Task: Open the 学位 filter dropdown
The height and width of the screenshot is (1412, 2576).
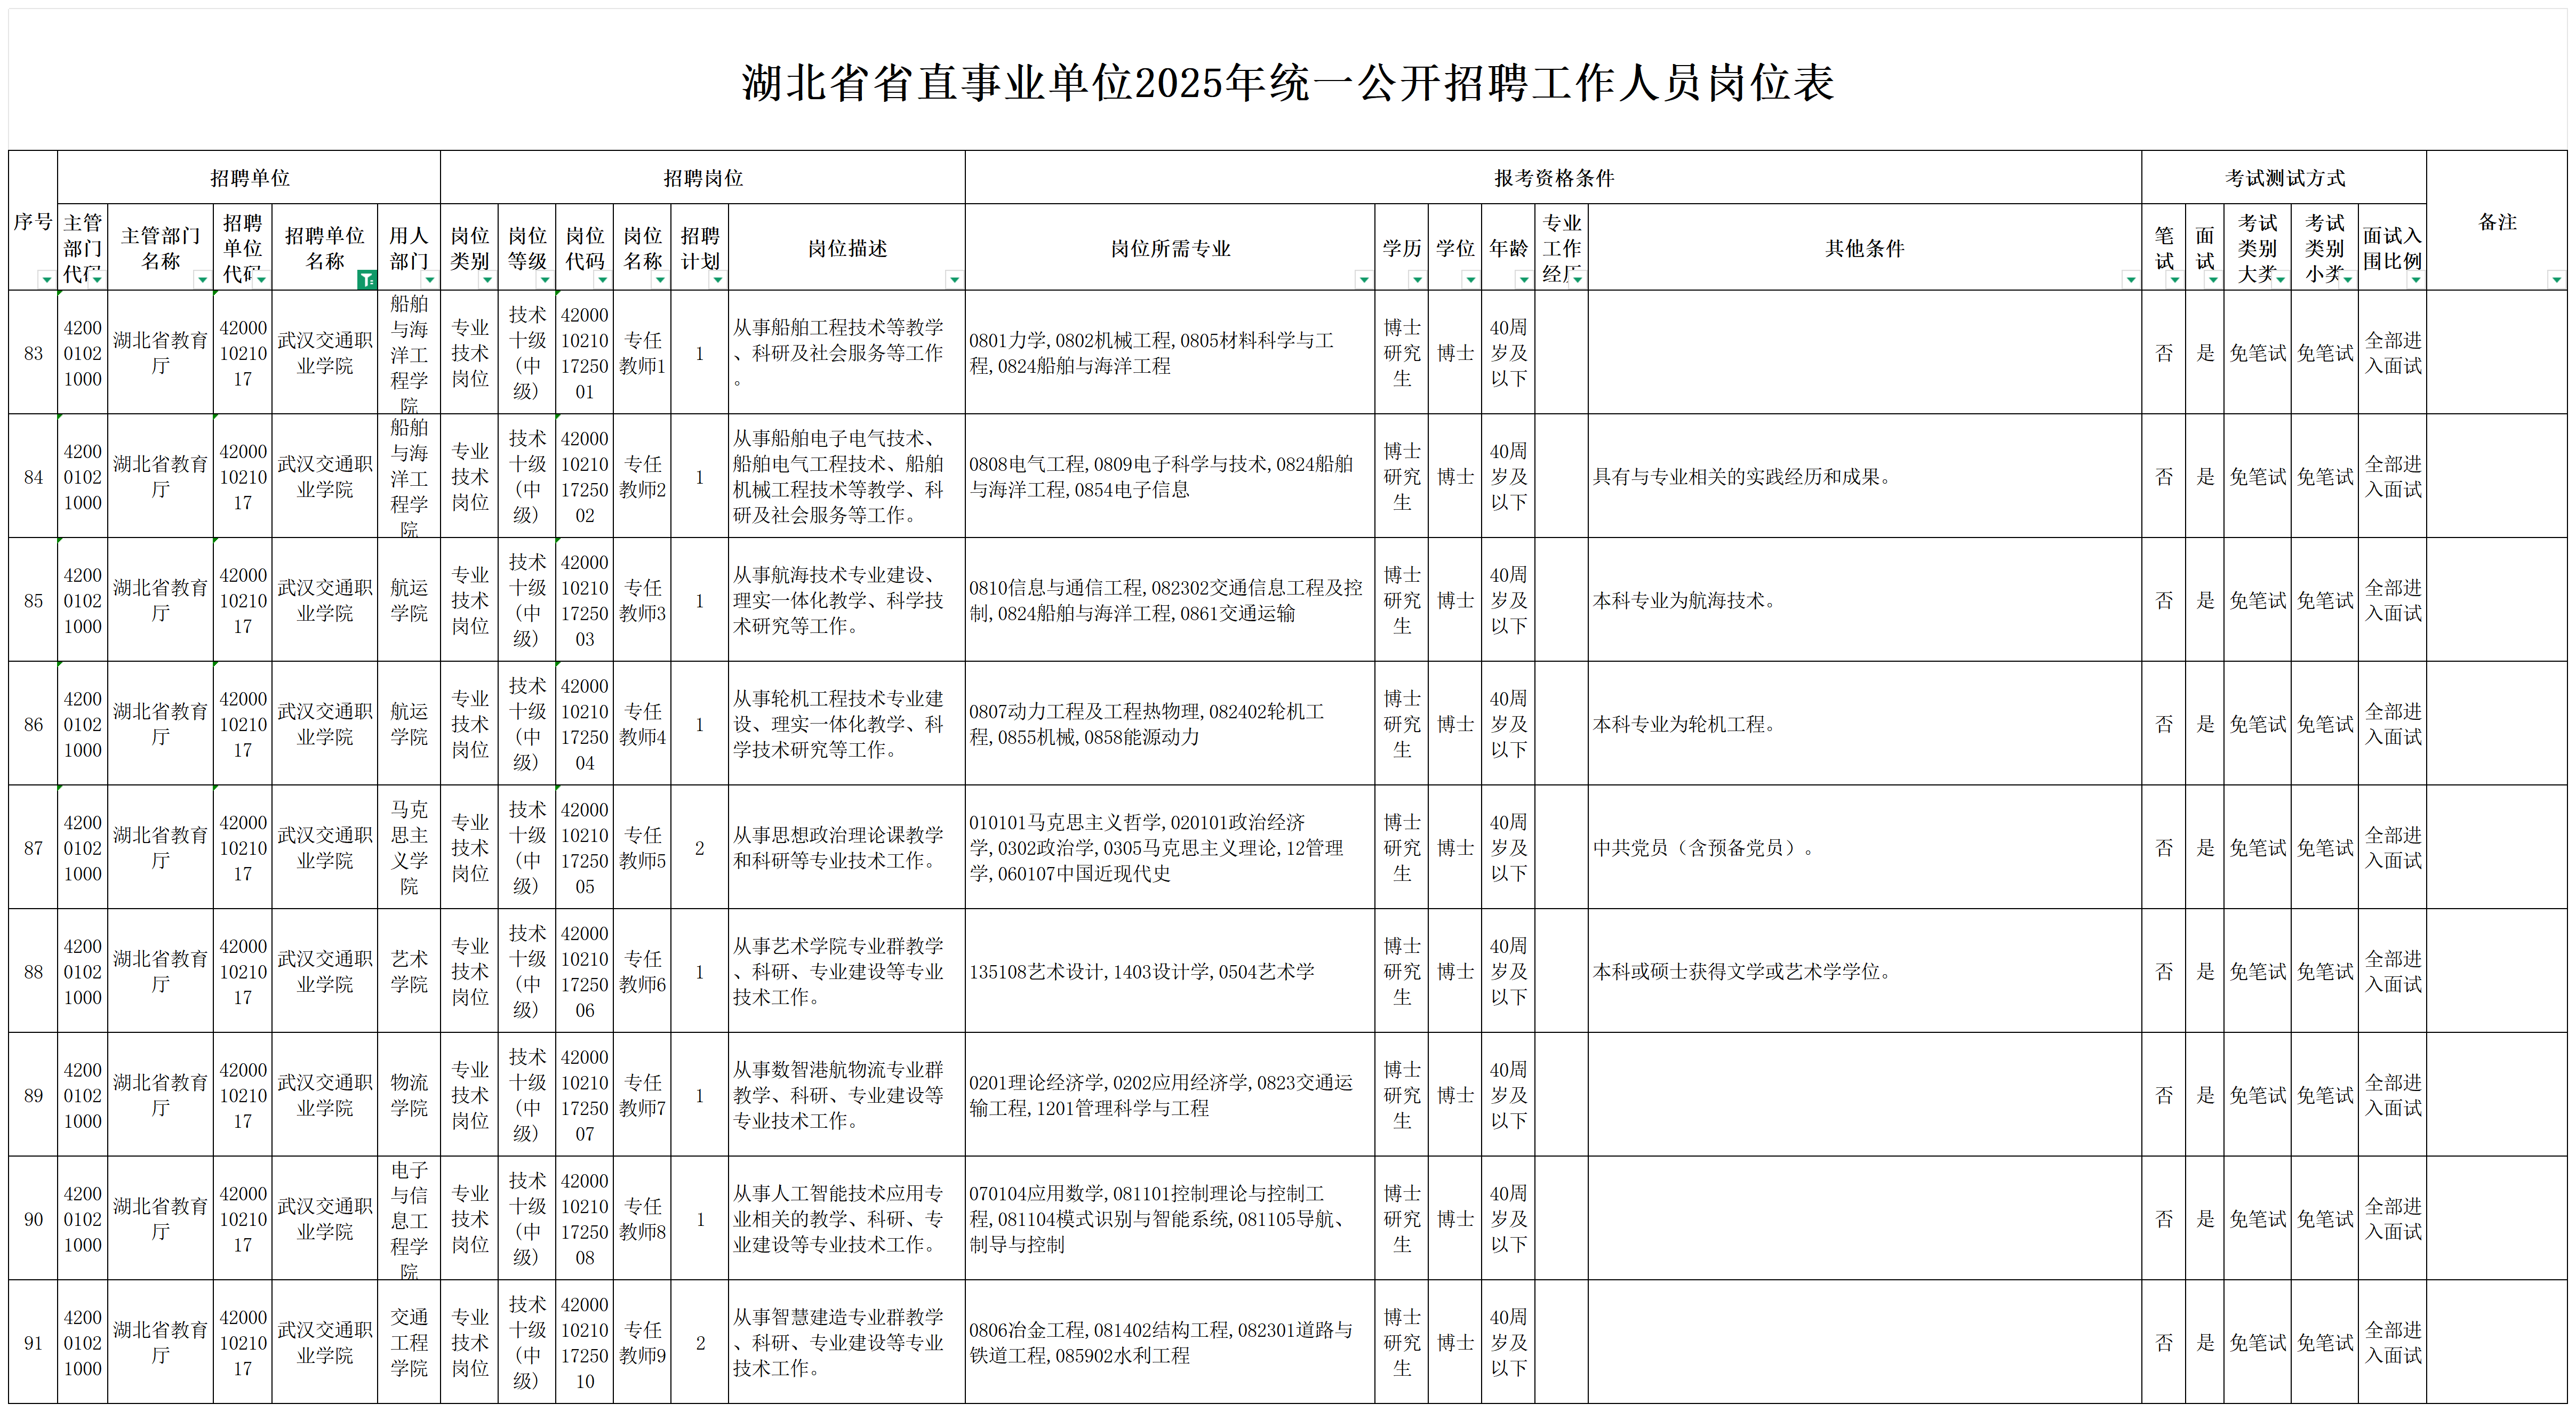Action: pyautogui.click(x=1470, y=280)
